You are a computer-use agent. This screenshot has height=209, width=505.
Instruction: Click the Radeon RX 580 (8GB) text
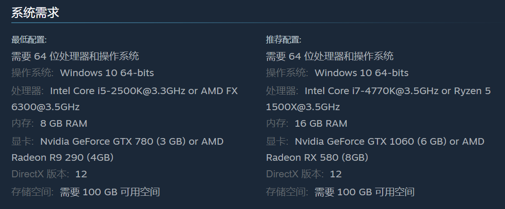click(317, 158)
